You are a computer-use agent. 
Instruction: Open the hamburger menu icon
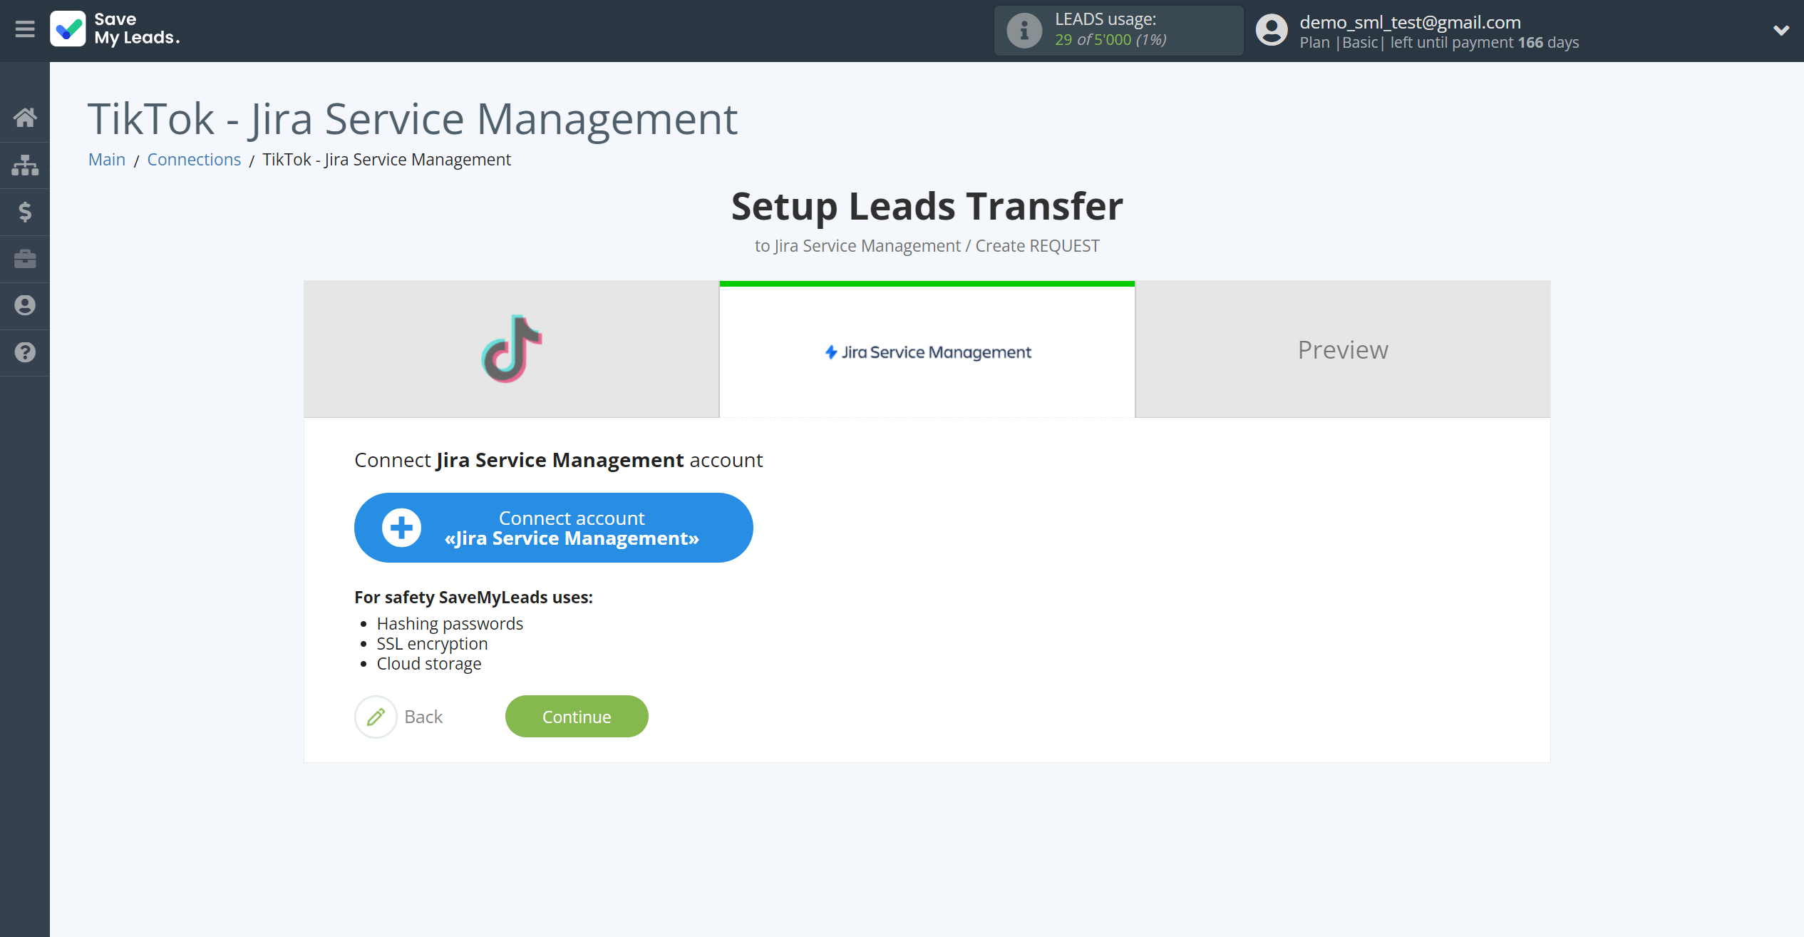click(x=25, y=29)
